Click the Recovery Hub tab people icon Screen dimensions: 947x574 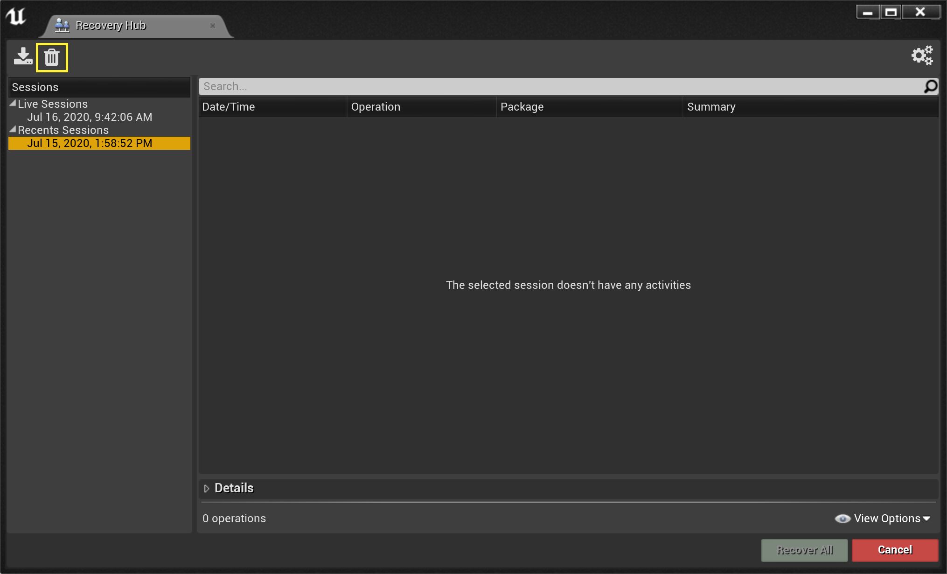(x=62, y=25)
